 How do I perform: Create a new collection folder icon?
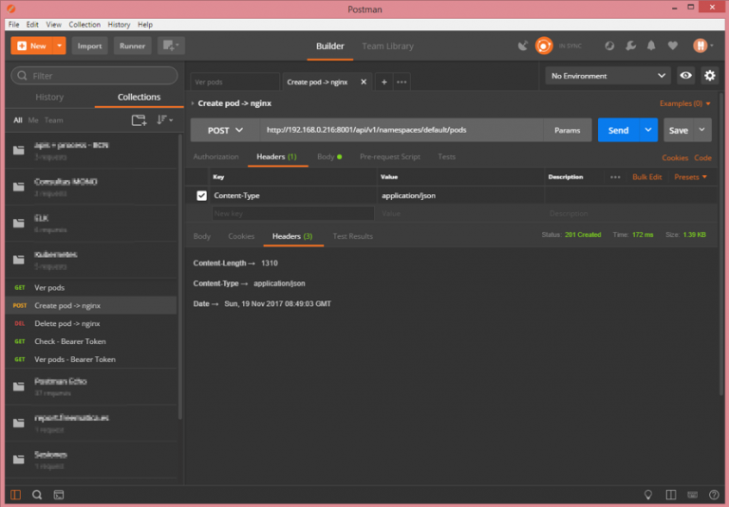click(139, 120)
